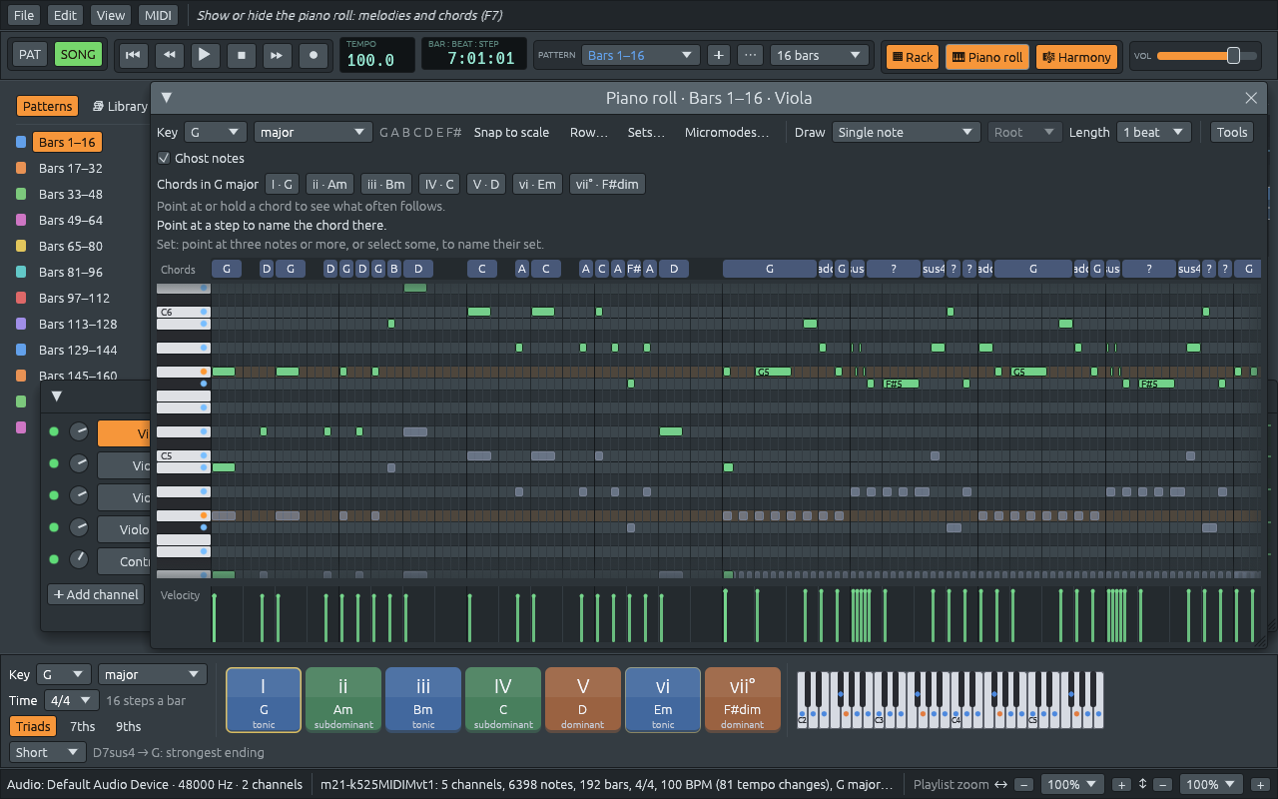This screenshot has height=799, width=1278.
Task: Select the V D dominant chord pad
Action: (583, 699)
